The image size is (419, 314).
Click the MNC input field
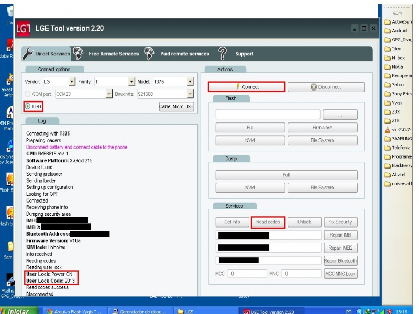[x=301, y=273]
